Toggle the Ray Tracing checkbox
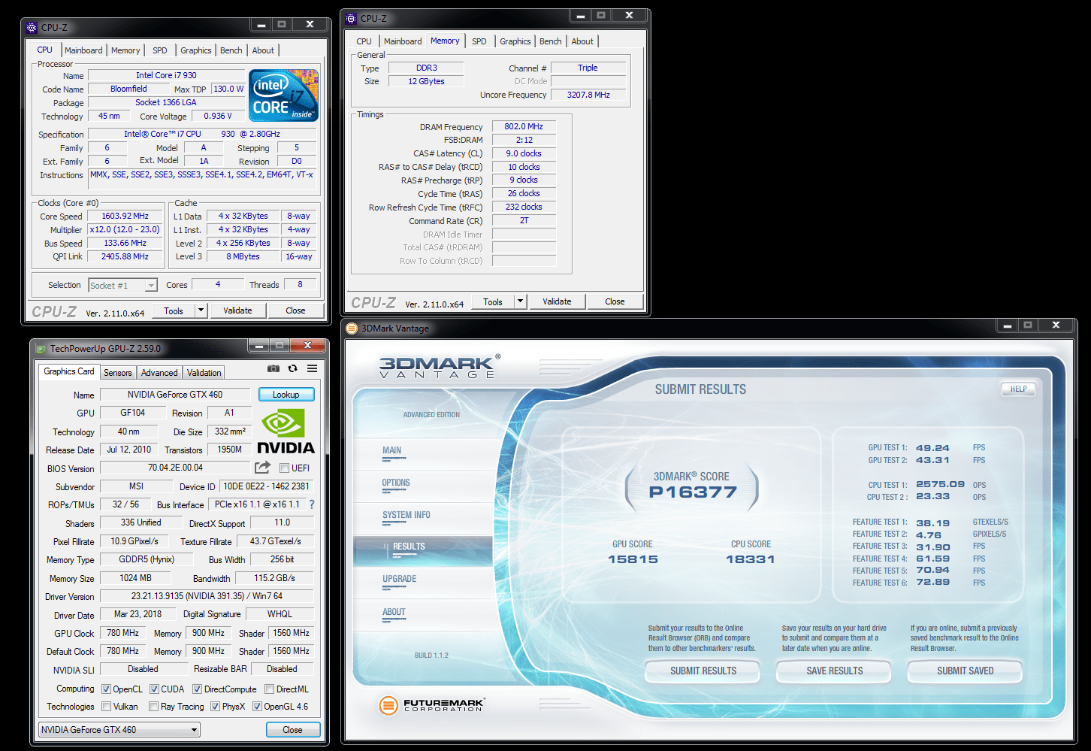Screen dimensions: 1091x751 [153, 707]
